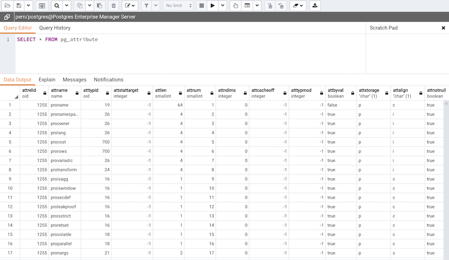
Task: Click the lock icon in attalign header
Action: tap(421, 93)
